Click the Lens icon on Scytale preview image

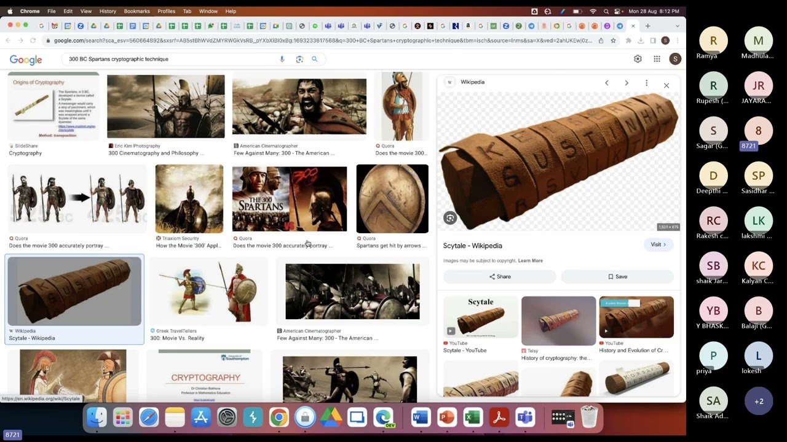click(x=450, y=218)
